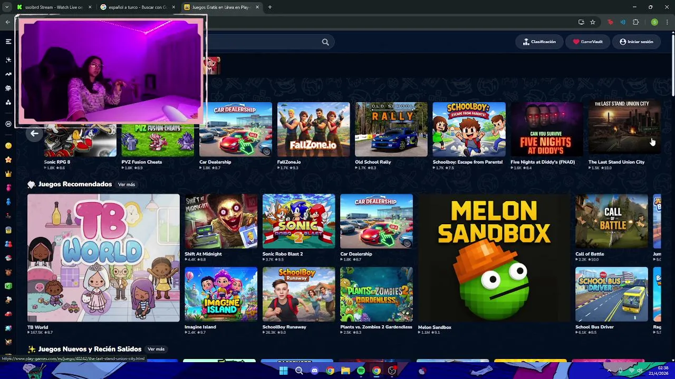Expand the system tray hidden icons chevron
This screenshot has height=379, width=675.
[x=609, y=371]
